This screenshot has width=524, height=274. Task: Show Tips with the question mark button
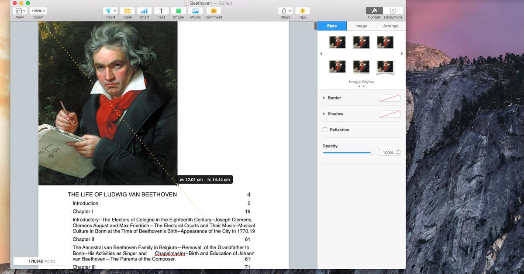pos(302,11)
